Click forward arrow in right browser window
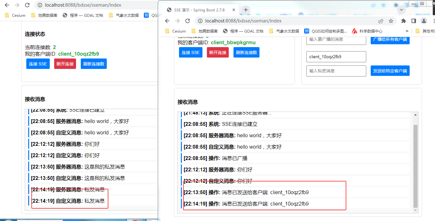The image size is (435, 221). click(177, 21)
